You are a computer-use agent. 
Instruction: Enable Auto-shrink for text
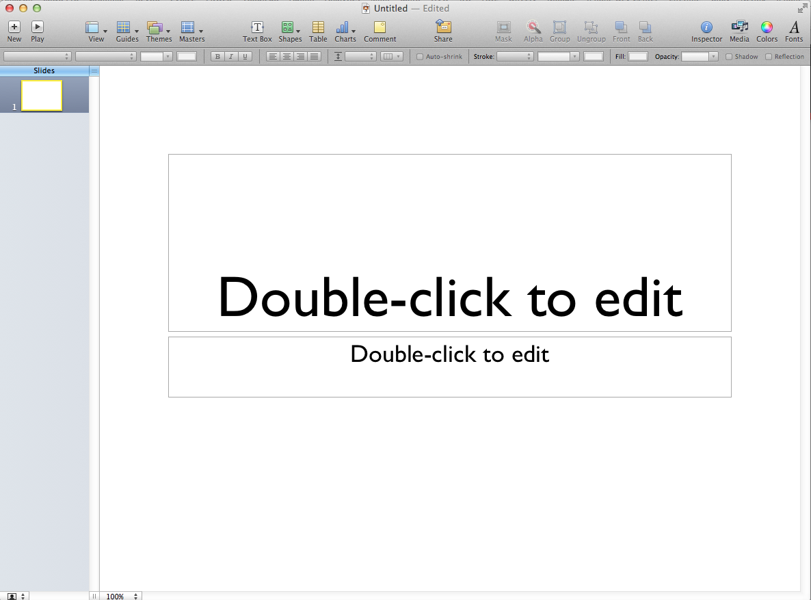(421, 56)
